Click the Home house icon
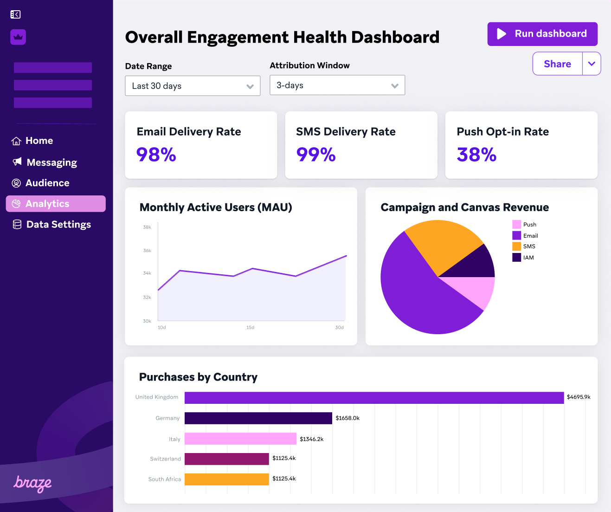611x512 pixels. point(16,141)
